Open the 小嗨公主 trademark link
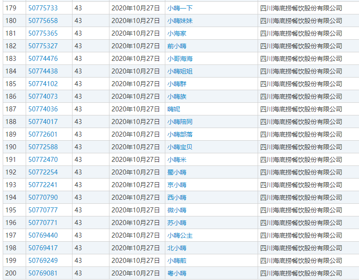This screenshot has height=280, width=359. coord(180,235)
